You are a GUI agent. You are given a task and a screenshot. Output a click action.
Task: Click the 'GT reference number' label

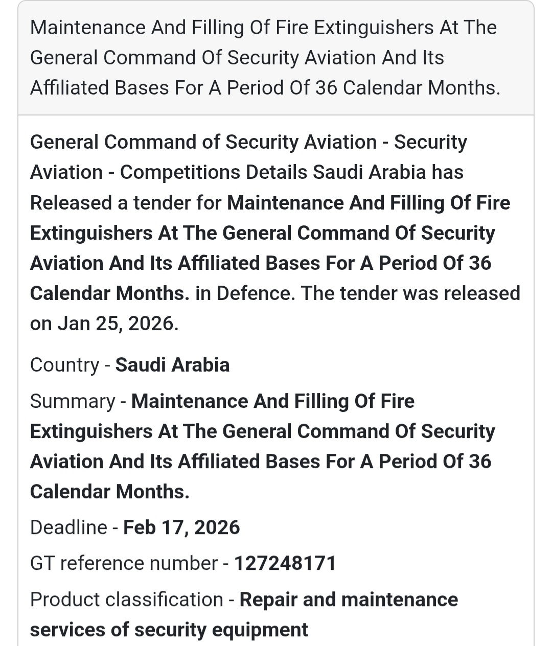(124, 563)
